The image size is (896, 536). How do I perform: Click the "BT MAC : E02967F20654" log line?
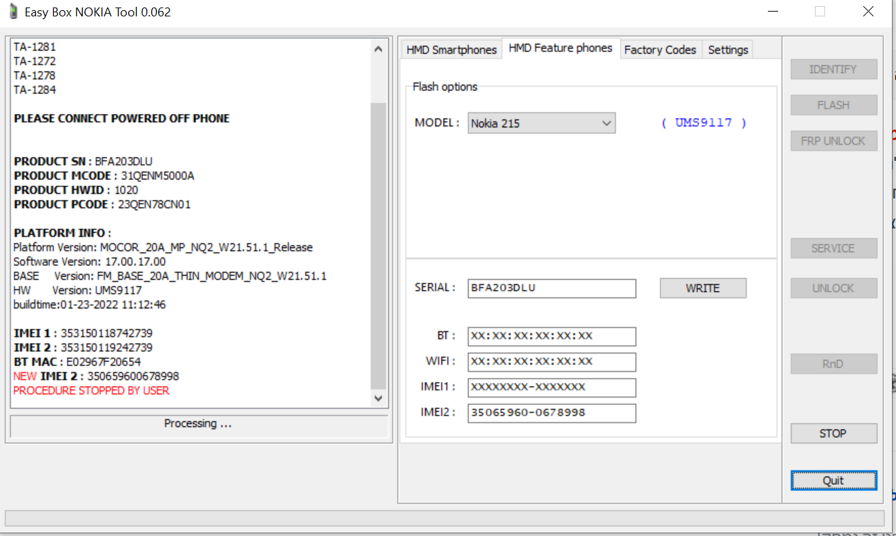point(78,362)
